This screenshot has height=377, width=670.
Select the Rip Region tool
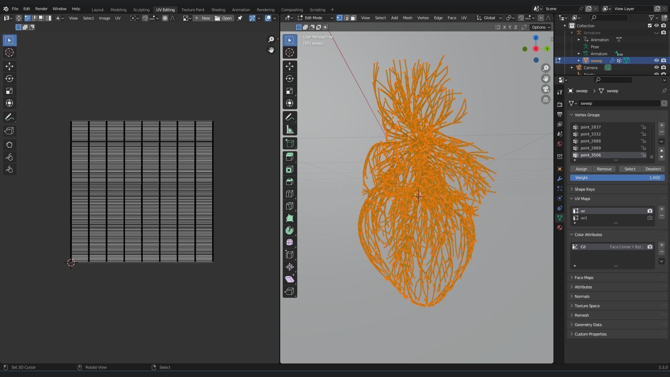point(290,291)
